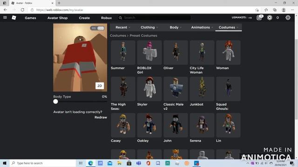Expand the Body dropdown
The height and width of the screenshot is (167, 298).
pos(176,27)
